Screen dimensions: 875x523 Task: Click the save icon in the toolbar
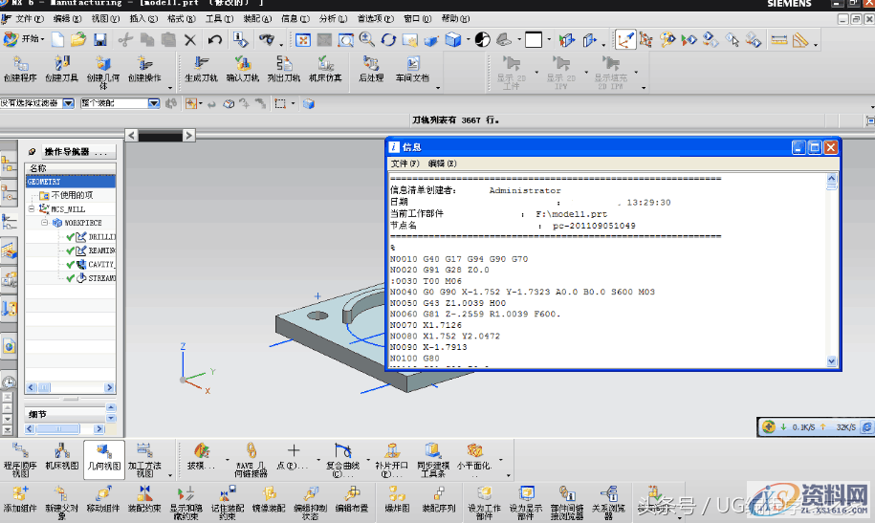coord(99,39)
